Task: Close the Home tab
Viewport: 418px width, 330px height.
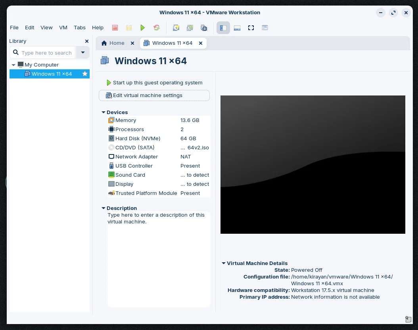Action: pos(132,43)
